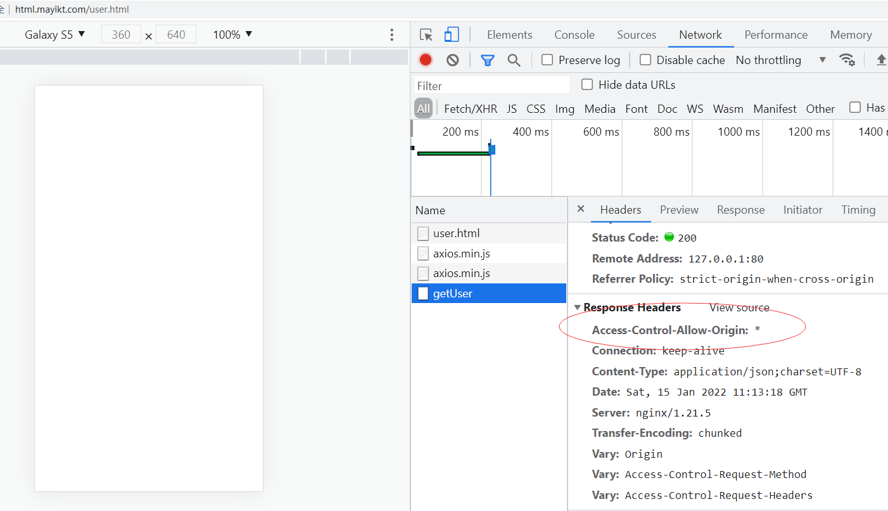Click the Server nginx/1.21.5 value
The height and width of the screenshot is (511, 888).
[x=673, y=413]
